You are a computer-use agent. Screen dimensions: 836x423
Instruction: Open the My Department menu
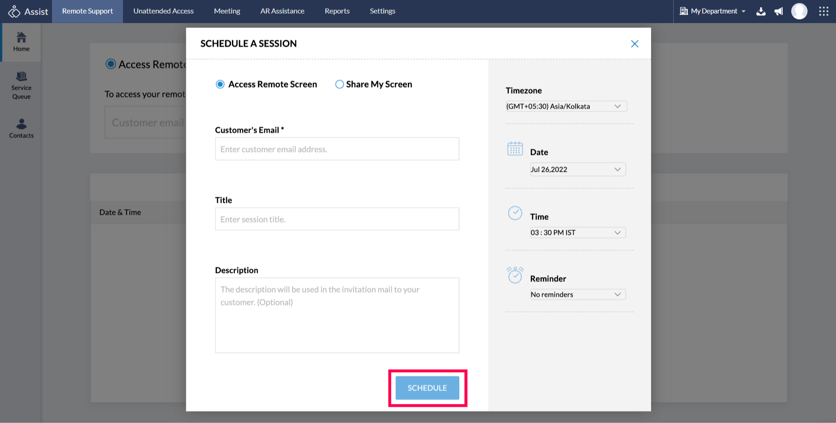click(x=713, y=11)
